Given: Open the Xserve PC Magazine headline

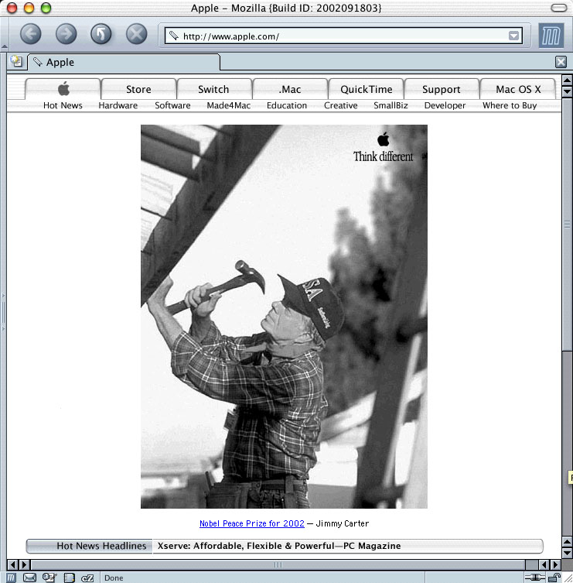Looking at the screenshot, I should pos(279,546).
